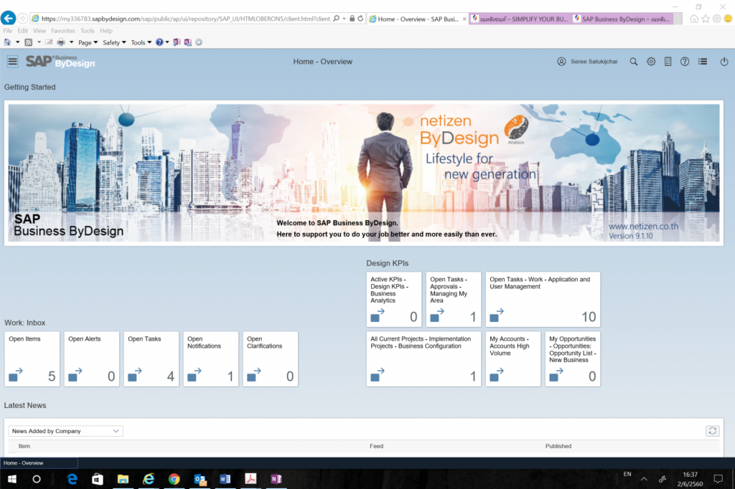Open the list menu icon in SAP header
Viewport: 735px width, 489px height.
[703, 62]
